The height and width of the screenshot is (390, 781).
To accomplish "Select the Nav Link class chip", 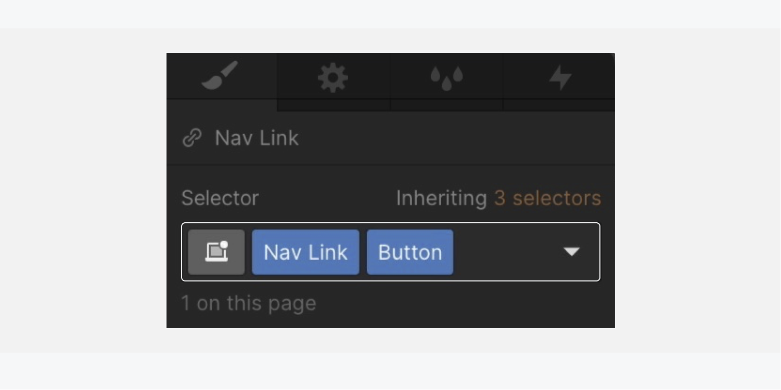I will 305,252.
